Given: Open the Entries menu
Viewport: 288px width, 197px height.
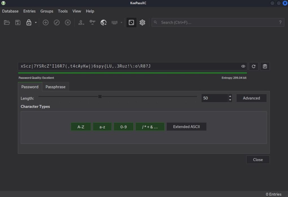Looking at the screenshot, I should (x=29, y=11).
